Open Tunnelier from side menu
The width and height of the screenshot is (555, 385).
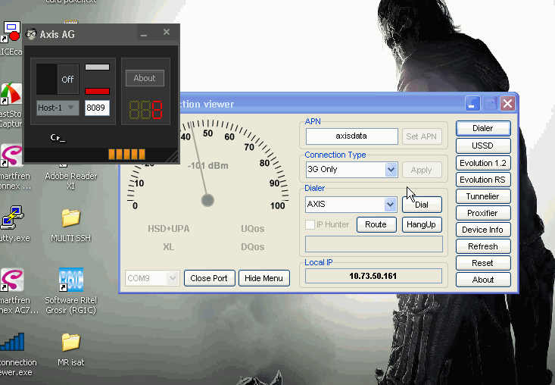click(483, 196)
